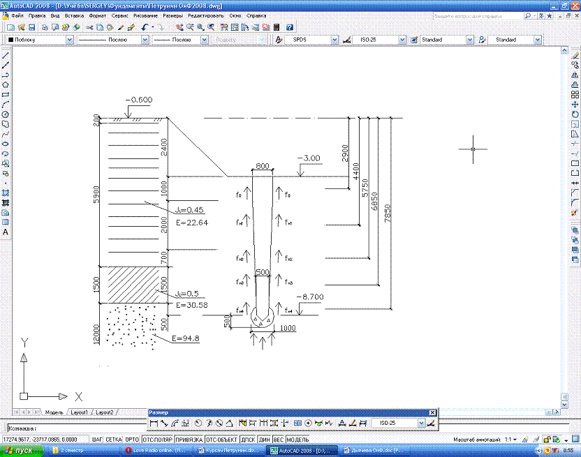Click the МОДЕЛЬ button in status bar
The image size is (581, 457).
pos(297,440)
